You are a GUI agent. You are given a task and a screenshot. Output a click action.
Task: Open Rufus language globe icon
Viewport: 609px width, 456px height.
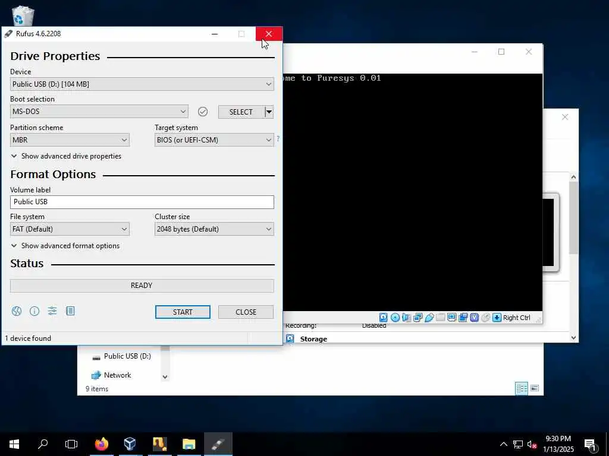click(16, 311)
